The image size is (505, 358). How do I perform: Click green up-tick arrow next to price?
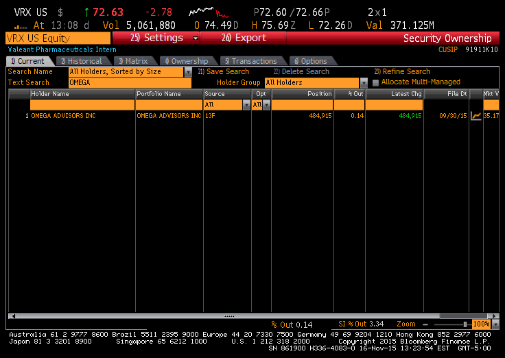(86, 12)
